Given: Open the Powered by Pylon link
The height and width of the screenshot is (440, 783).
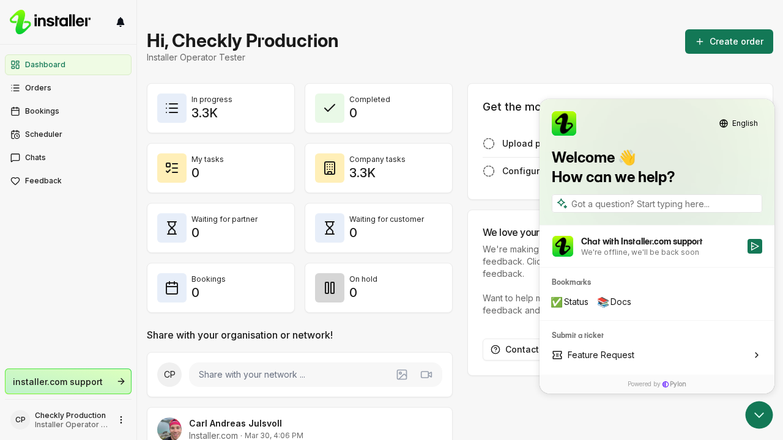Looking at the screenshot, I should click(x=657, y=384).
